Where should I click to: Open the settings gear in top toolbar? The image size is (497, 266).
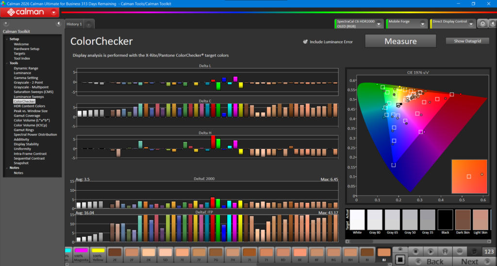[x=482, y=24]
